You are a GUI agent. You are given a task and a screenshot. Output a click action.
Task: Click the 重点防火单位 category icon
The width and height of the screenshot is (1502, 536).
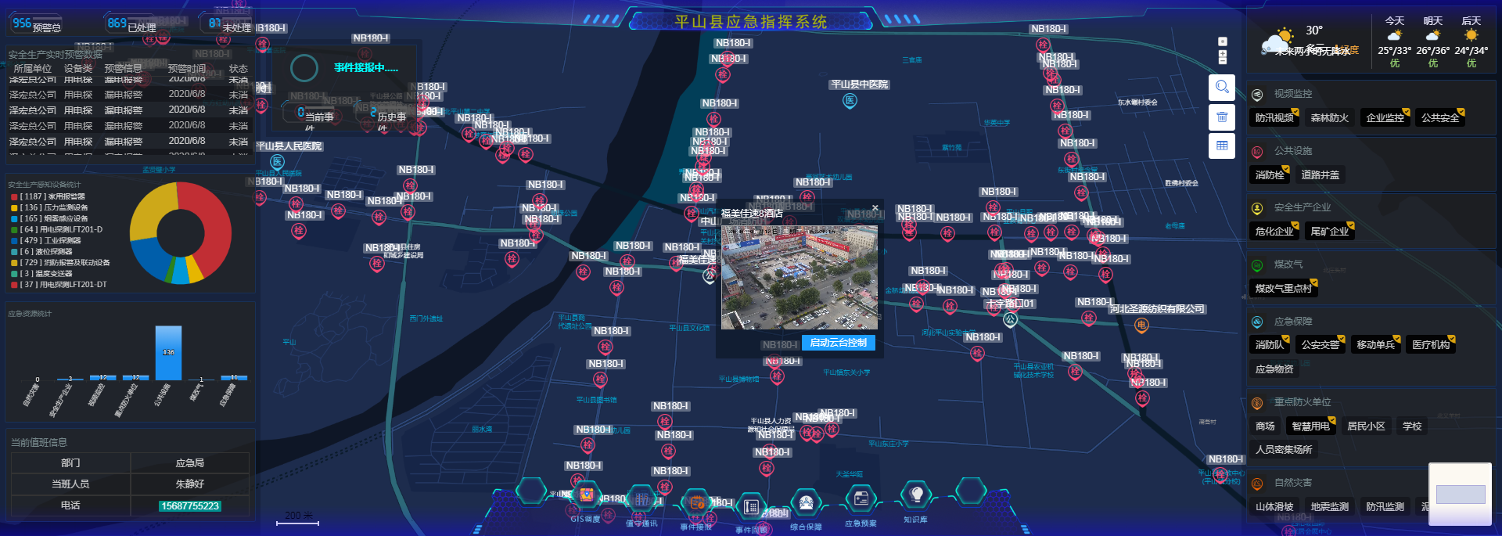click(x=1257, y=403)
